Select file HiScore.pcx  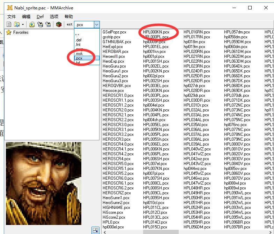tap(113, 212)
